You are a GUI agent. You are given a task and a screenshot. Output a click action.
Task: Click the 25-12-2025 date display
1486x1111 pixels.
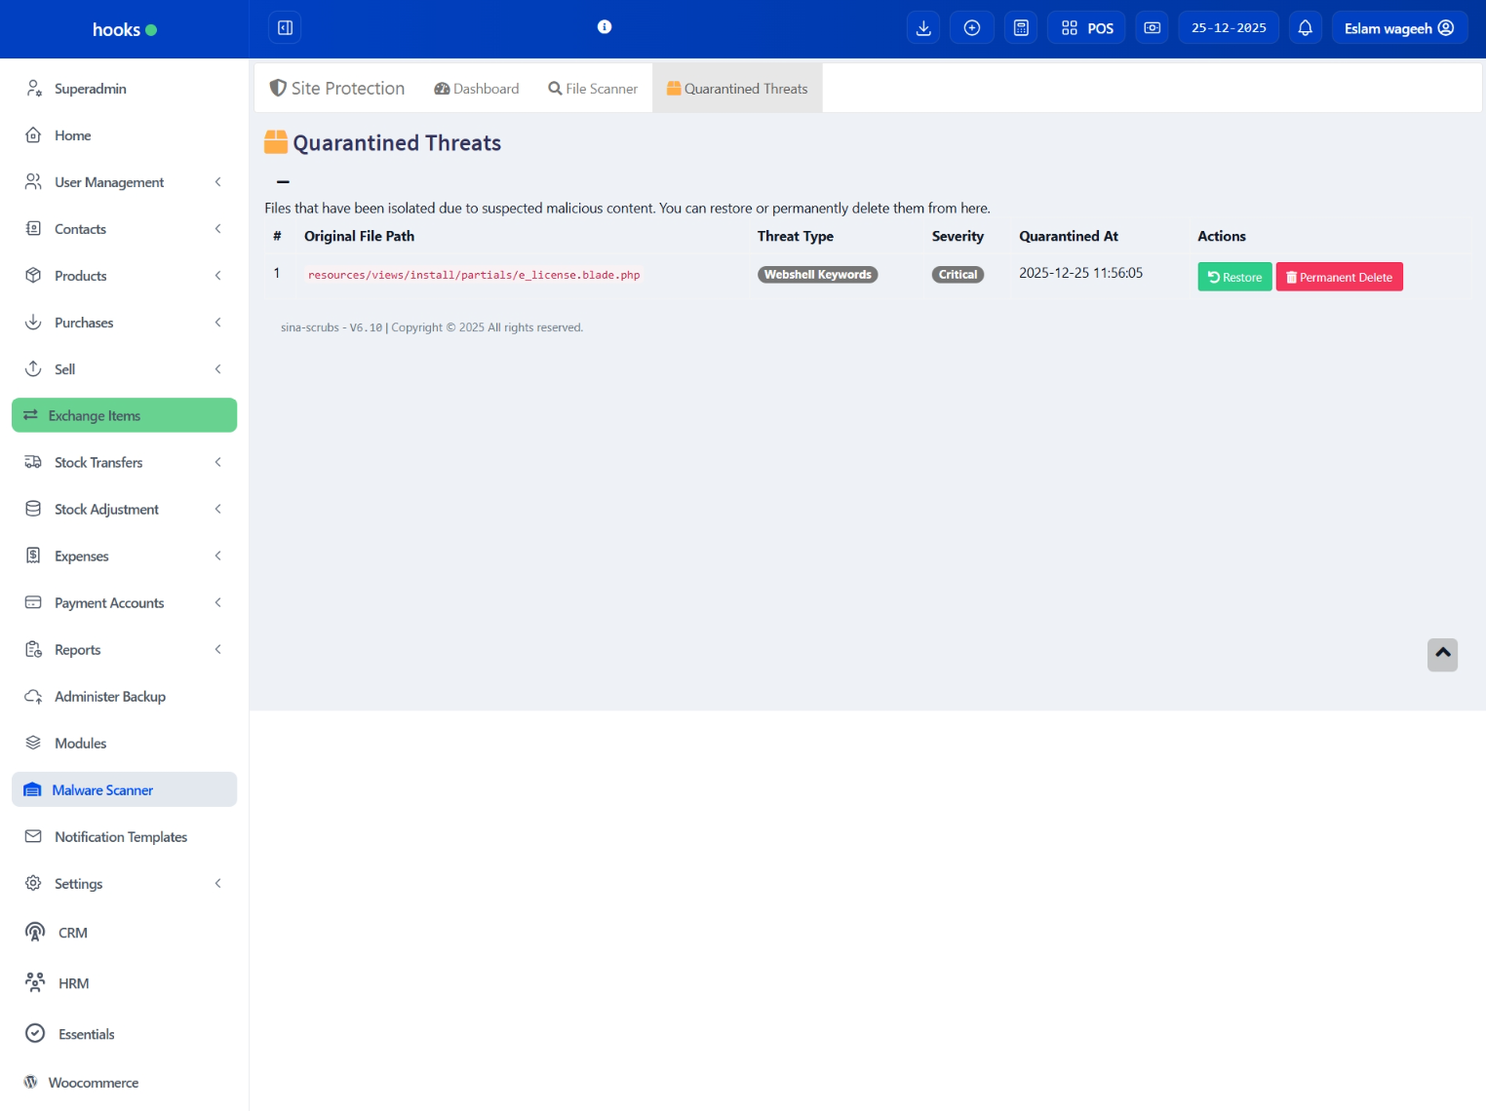1229,28
